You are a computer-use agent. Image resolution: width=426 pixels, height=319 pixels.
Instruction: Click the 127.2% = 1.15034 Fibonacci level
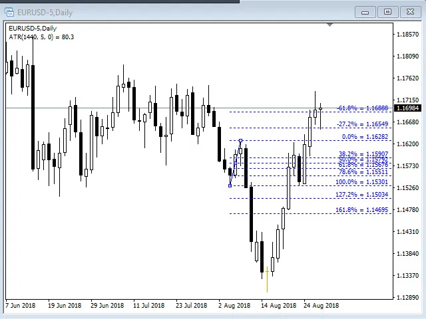point(362,195)
